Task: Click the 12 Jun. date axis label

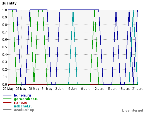Action: pyautogui.click(x=99, y=89)
